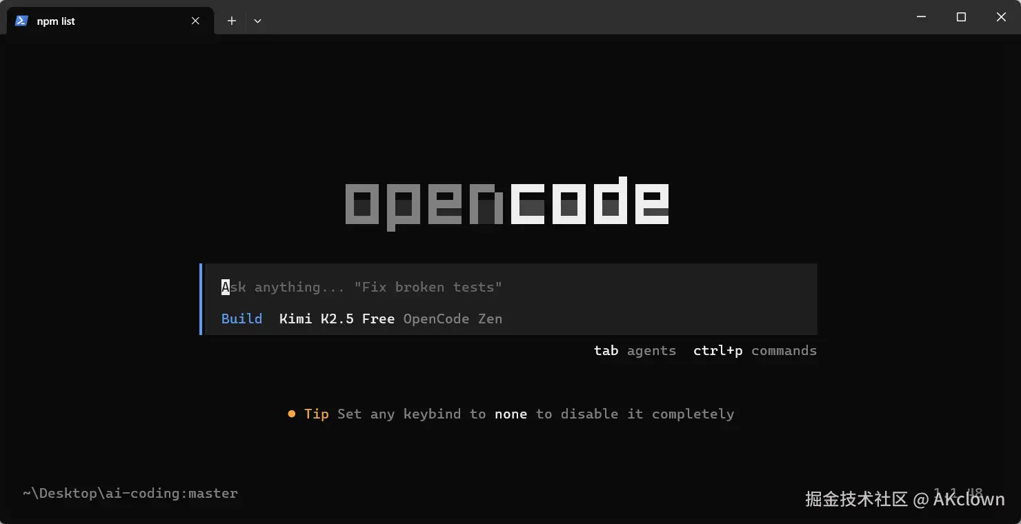
Task: Toggle the maximize state of the terminal window
Action: click(x=961, y=17)
